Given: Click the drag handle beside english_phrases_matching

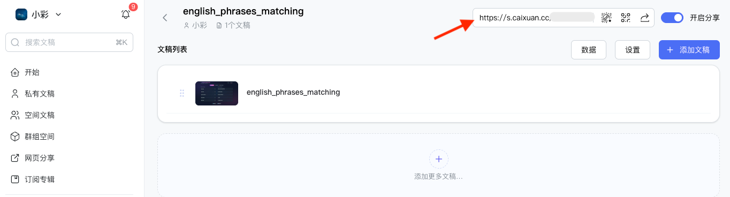Looking at the screenshot, I should 182,93.
